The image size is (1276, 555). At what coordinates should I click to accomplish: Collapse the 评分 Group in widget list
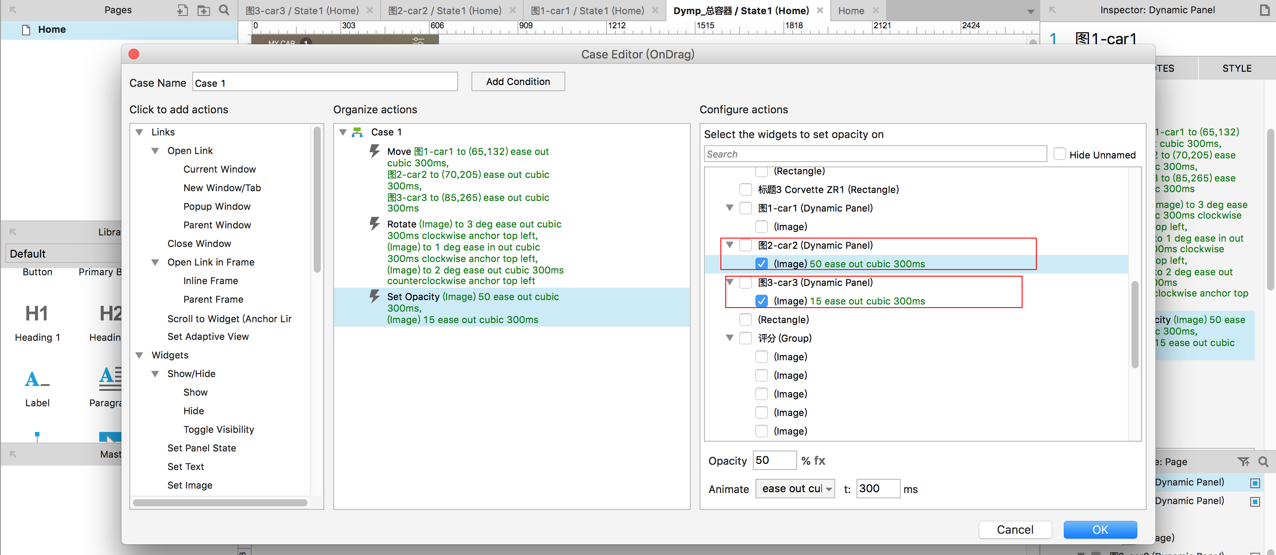tap(729, 338)
